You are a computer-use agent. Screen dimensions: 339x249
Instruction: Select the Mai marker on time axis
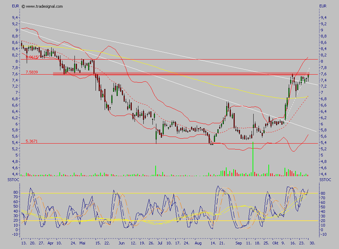click(x=83, y=242)
